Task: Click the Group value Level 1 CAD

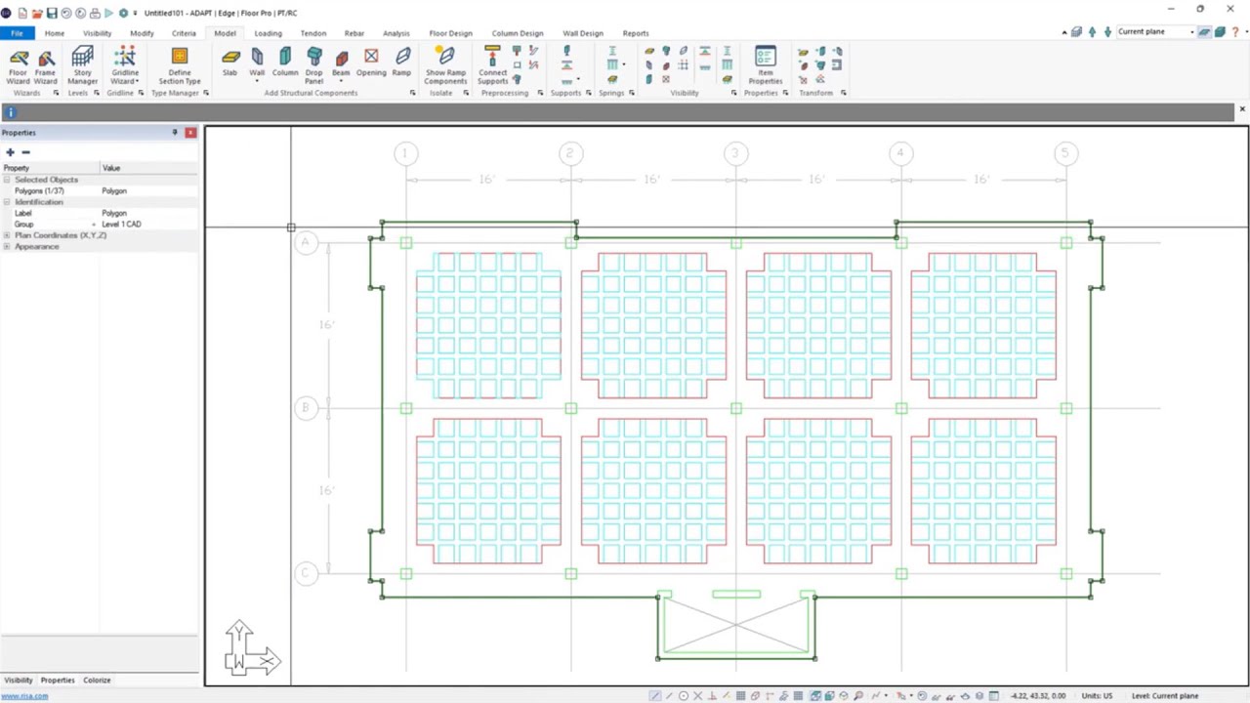Action: pyautogui.click(x=121, y=225)
